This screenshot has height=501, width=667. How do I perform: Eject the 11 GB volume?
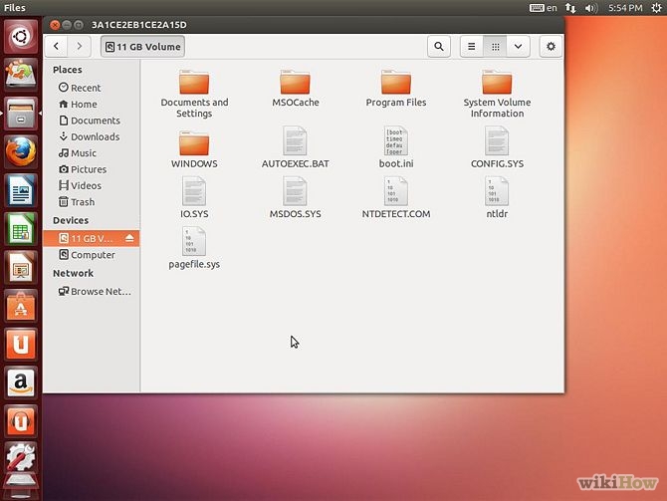coord(129,238)
